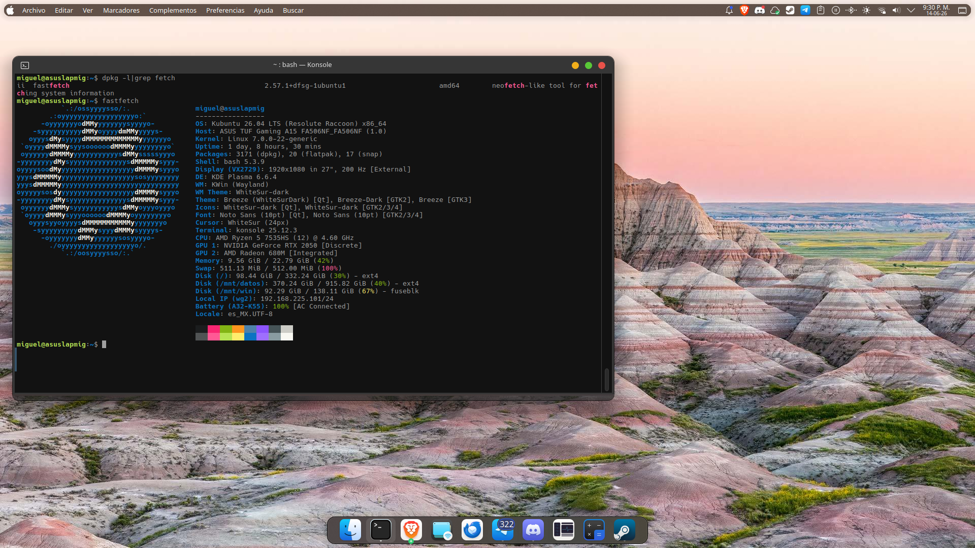
Task: Click the show desktop icon in panel
Action: pos(962,10)
